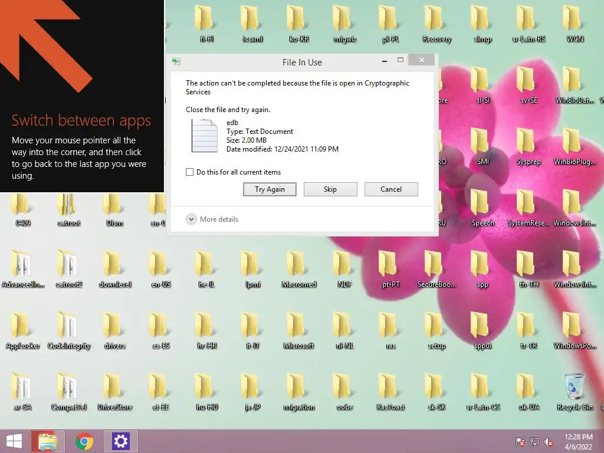Screen dimensions: 604x453
Task: Select the SMI folder
Action: click(x=482, y=146)
